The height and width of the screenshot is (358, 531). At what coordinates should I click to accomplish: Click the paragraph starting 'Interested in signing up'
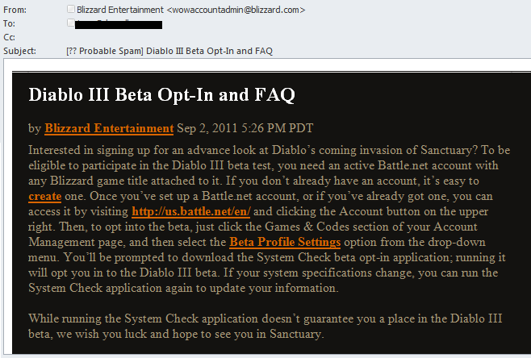coord(270,219)
